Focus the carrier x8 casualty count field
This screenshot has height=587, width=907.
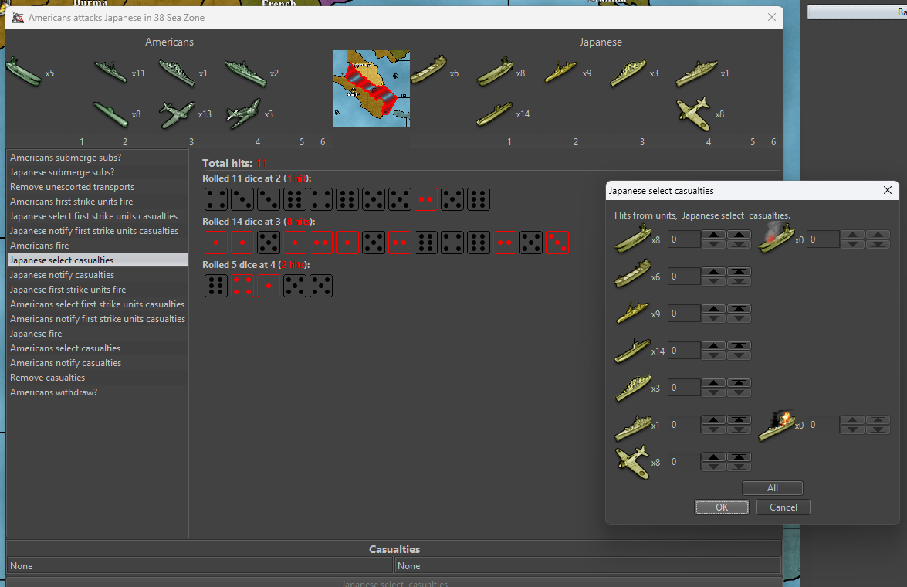point(684,239)
